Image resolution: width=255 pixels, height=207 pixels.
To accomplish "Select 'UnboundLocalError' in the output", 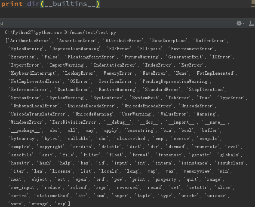I will [x=35, y=106].
